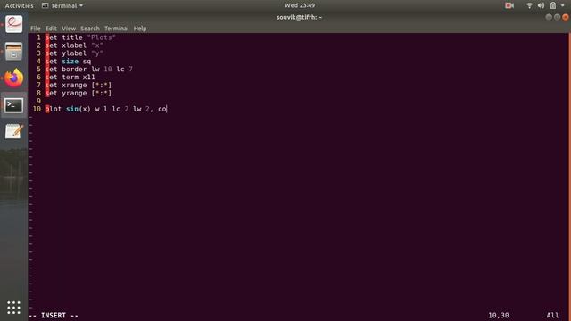Click the screen recording indicator icon

coord(509,5)
